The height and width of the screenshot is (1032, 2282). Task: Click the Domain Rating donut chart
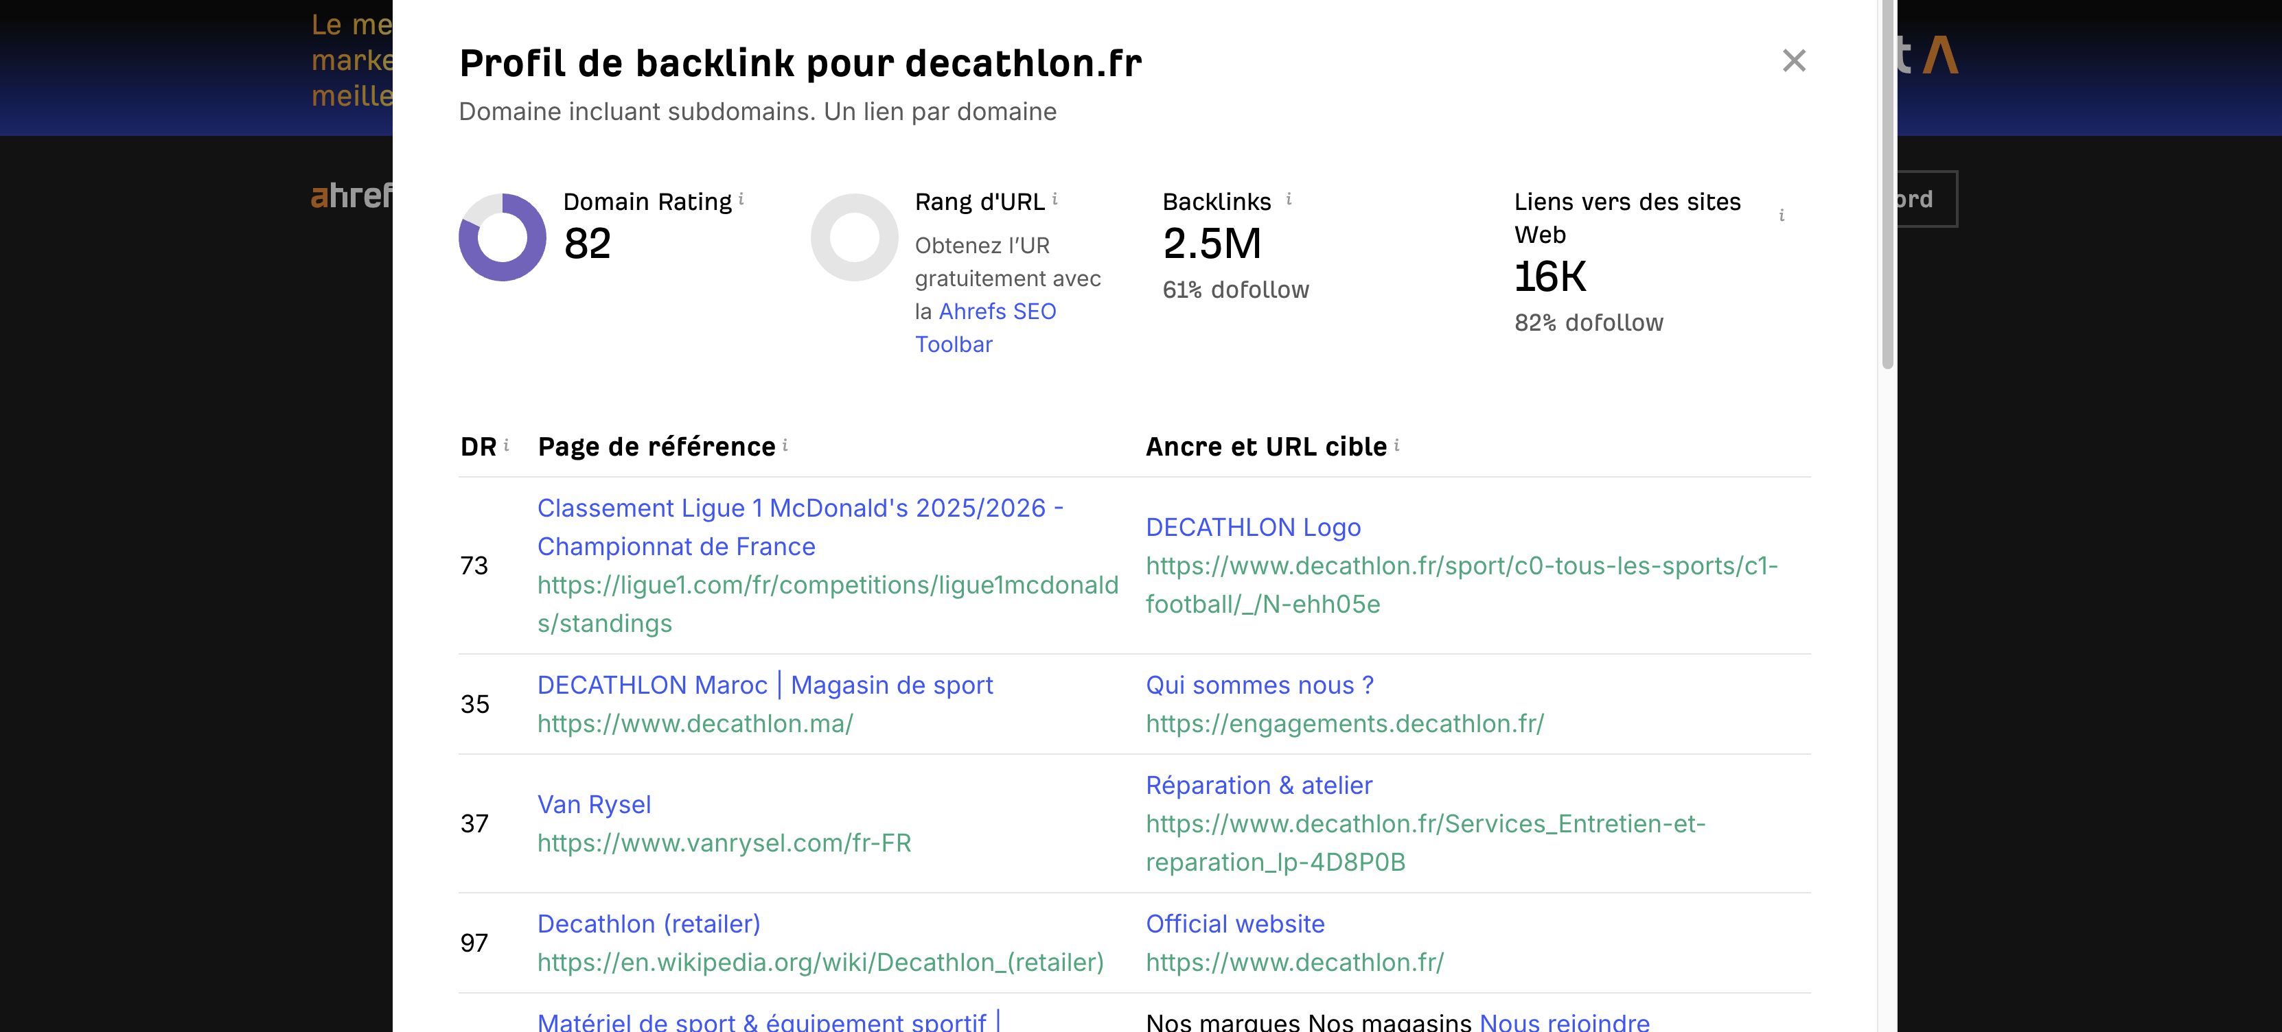click(503, 237)
